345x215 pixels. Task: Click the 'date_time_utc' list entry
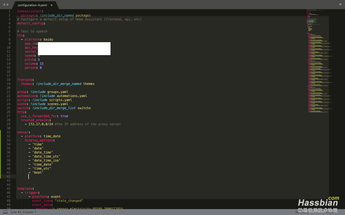coord(46,156)
